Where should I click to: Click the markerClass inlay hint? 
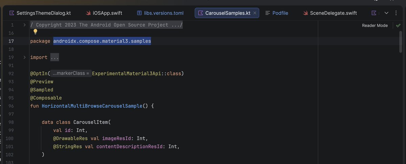coord(71,73)
